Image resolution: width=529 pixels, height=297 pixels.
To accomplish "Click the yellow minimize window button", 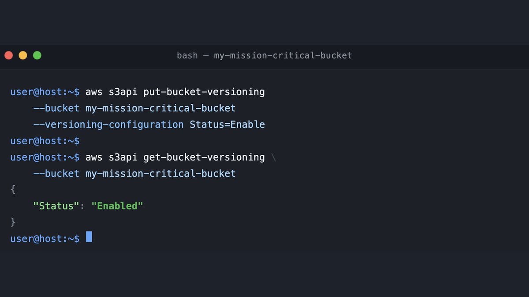I will pyautogui.click(x=23, y=55).
